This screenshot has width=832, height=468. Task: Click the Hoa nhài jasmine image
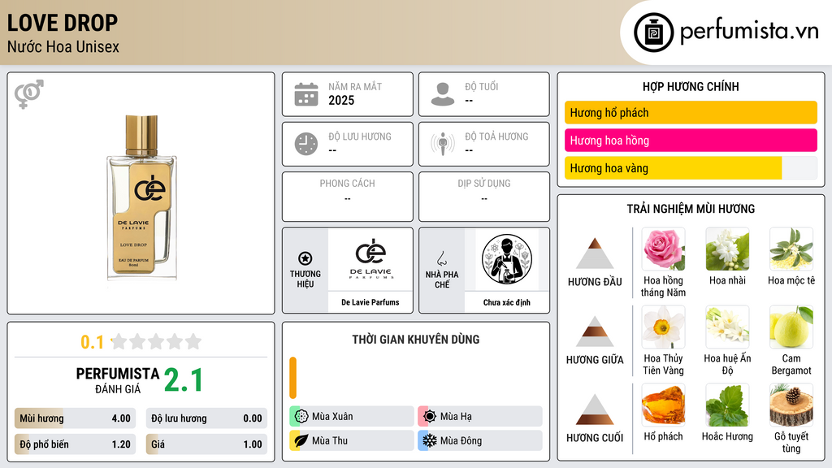(727, 249)
